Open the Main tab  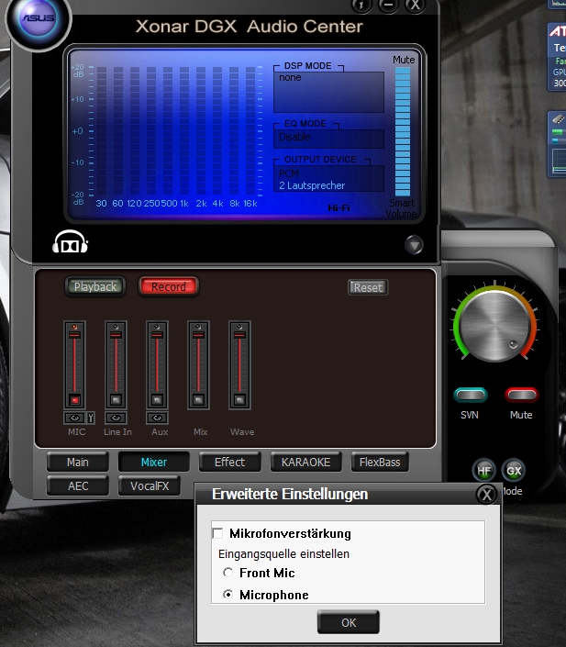[x=78, y=463]
